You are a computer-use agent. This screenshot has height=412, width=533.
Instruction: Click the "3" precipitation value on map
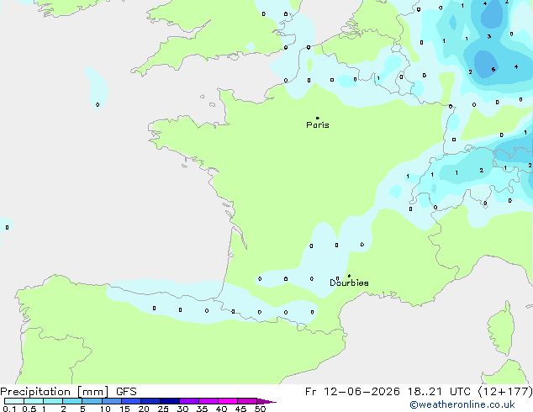click(x=488, y=36)
